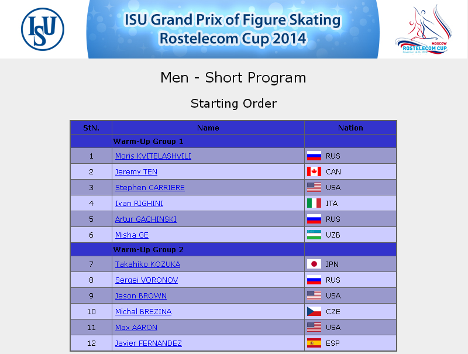Open Jason BROWN's profile link
This screenshot has height=354, width=468.
141,296
